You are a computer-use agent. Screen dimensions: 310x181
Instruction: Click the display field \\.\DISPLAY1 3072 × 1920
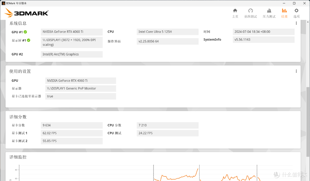point(72,42)
